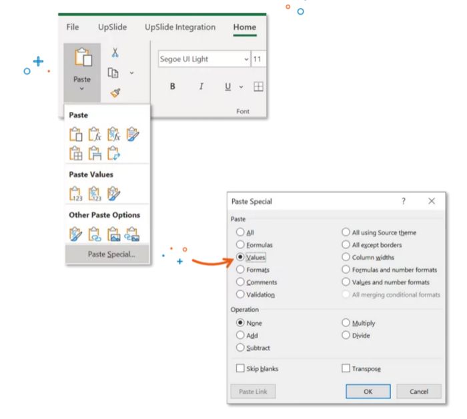This screenshot has width=467, height=419.
Task: Select Formulas and number formats option
Action: 346,269
